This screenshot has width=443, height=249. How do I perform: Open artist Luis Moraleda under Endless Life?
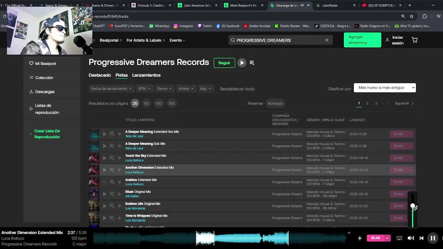point(135,209)
